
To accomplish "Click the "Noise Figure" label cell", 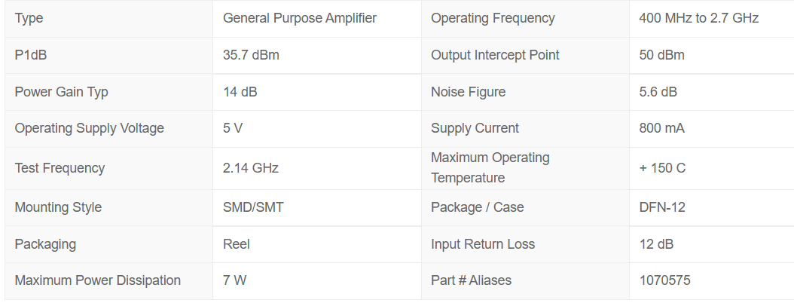I will pos(468,92).
